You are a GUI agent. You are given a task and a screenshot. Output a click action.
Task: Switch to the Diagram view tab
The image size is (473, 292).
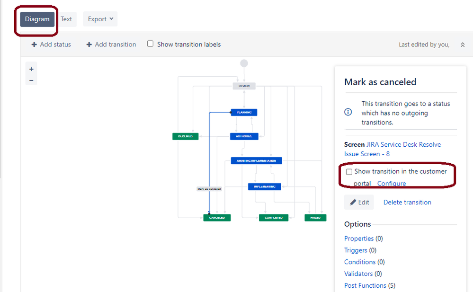click(x=37, y=19)
